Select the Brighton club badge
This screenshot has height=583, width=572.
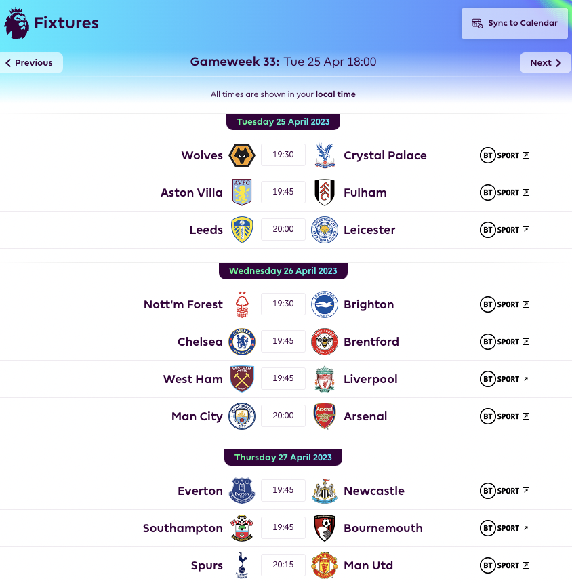[325, 304]
